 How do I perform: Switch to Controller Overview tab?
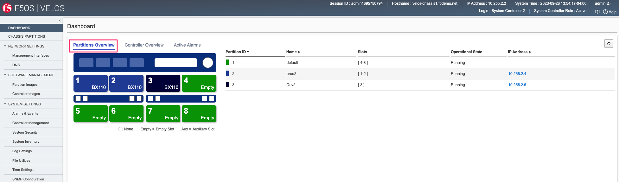tap(144, 45)
